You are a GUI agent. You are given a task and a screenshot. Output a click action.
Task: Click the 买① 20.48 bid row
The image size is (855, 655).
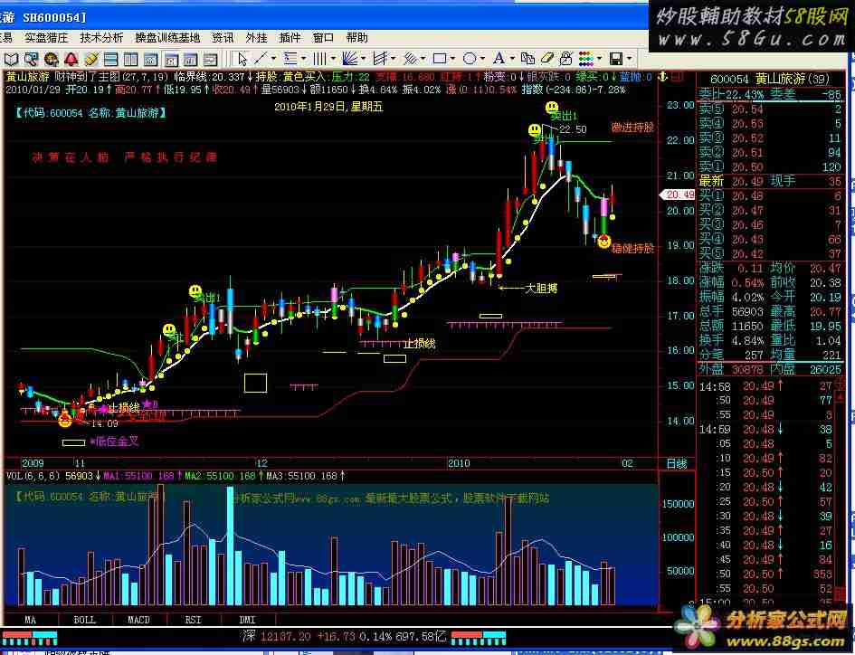(x=771, y=195)
